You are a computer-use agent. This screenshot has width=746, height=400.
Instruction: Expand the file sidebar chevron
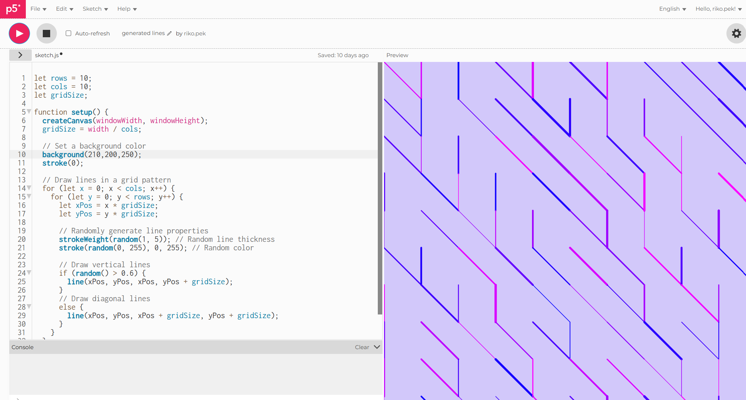pos(20,55)
